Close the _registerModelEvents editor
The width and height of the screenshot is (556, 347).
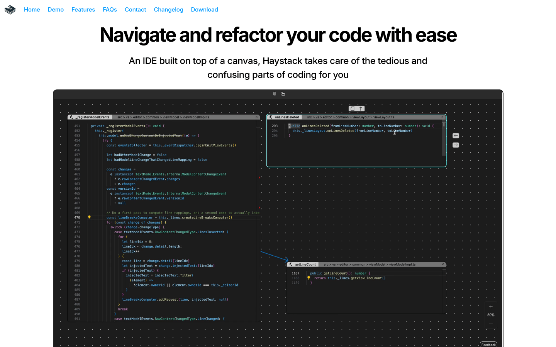click(x=256, y=117)
